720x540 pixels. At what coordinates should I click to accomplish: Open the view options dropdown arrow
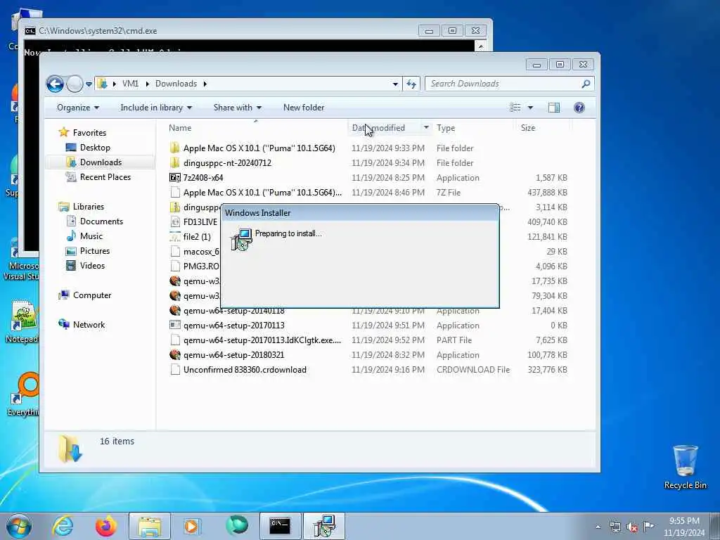coord(530,108)
